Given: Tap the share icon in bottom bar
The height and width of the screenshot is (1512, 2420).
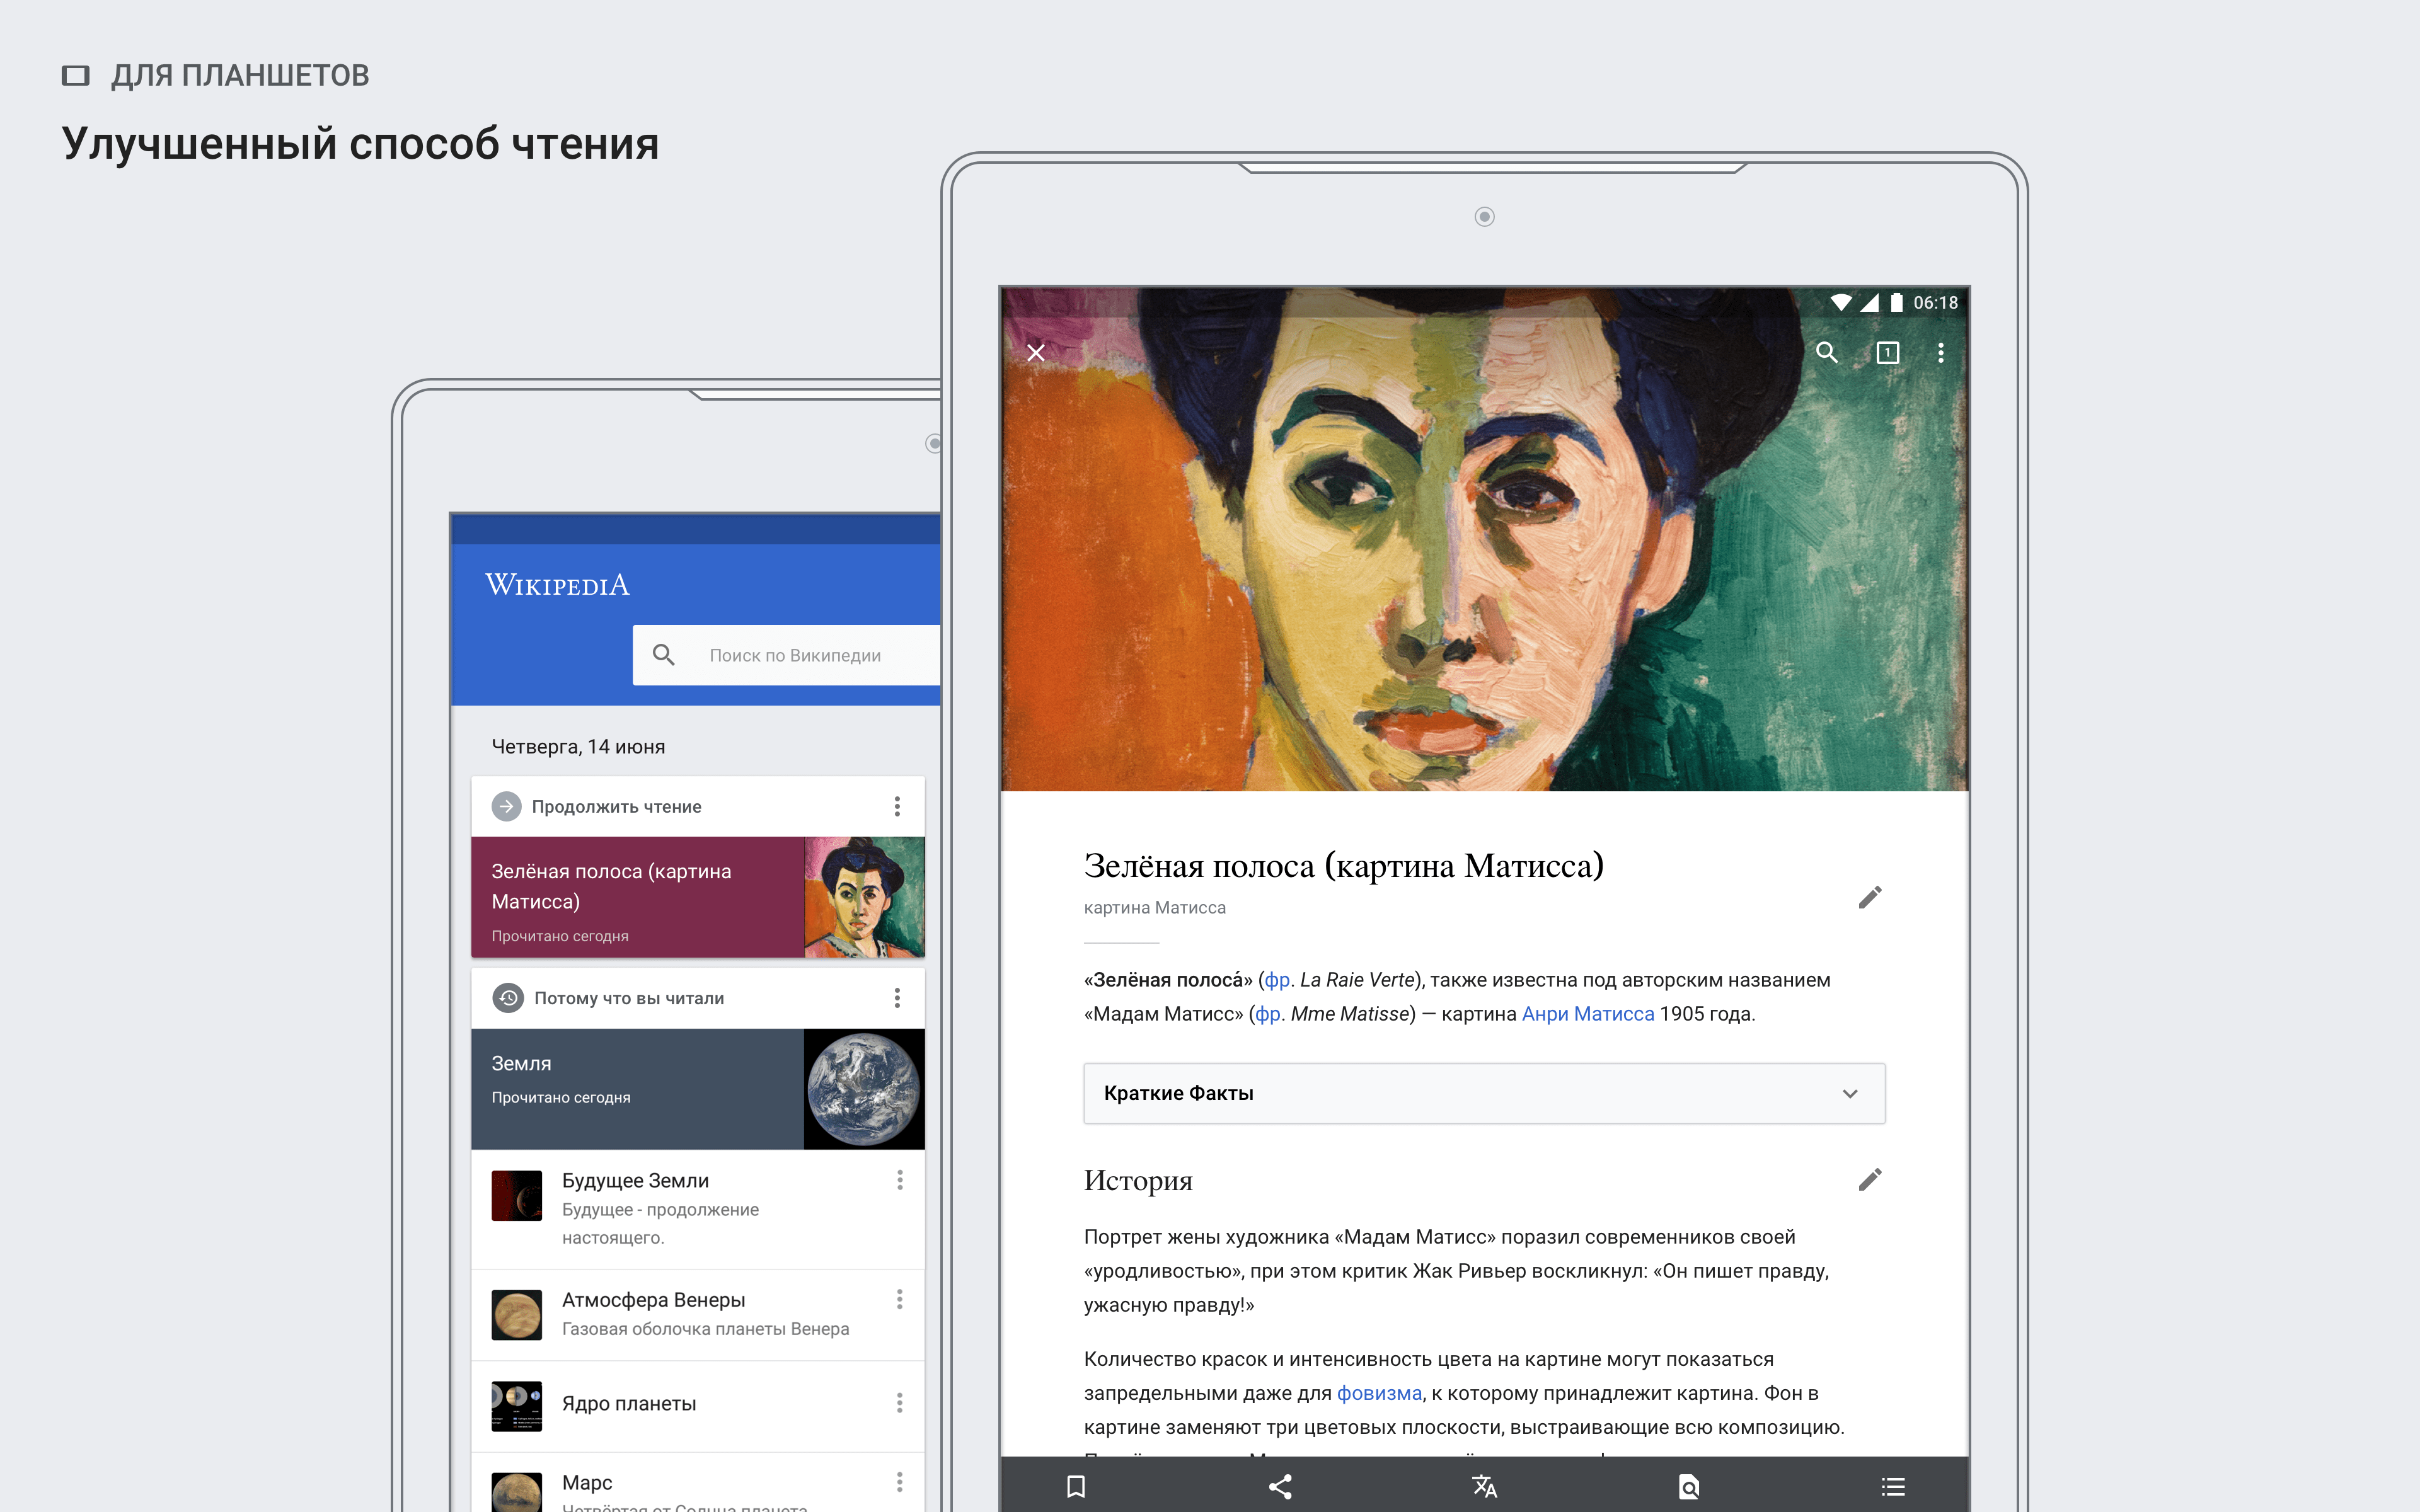Looking at the screenshot, I should pos(1280,1486).
